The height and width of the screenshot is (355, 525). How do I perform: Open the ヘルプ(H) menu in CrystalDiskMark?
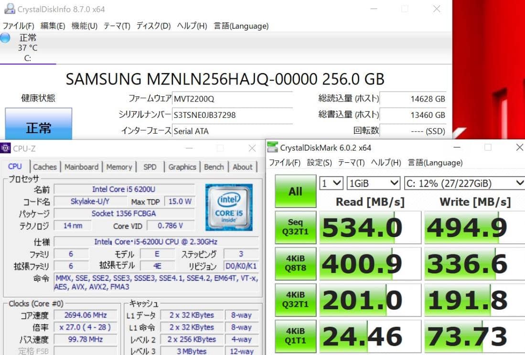[386, 162]
